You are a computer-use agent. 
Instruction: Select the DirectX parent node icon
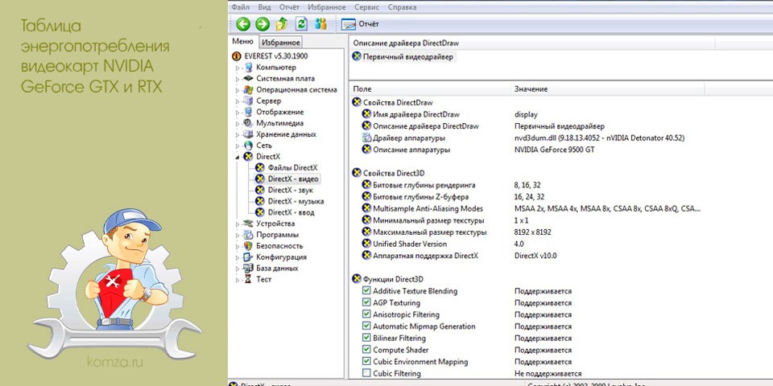tap(248, 157)
